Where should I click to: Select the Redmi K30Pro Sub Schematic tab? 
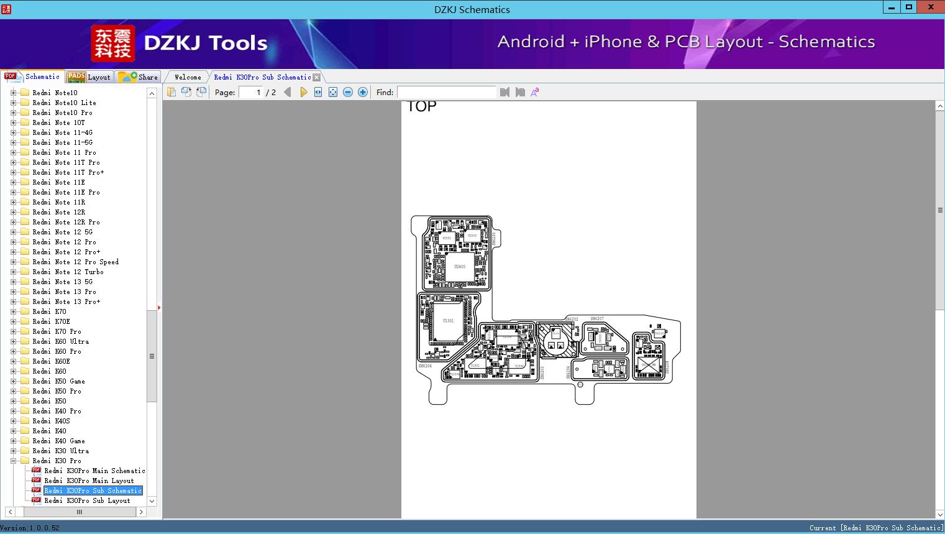[x=262, y=77]
